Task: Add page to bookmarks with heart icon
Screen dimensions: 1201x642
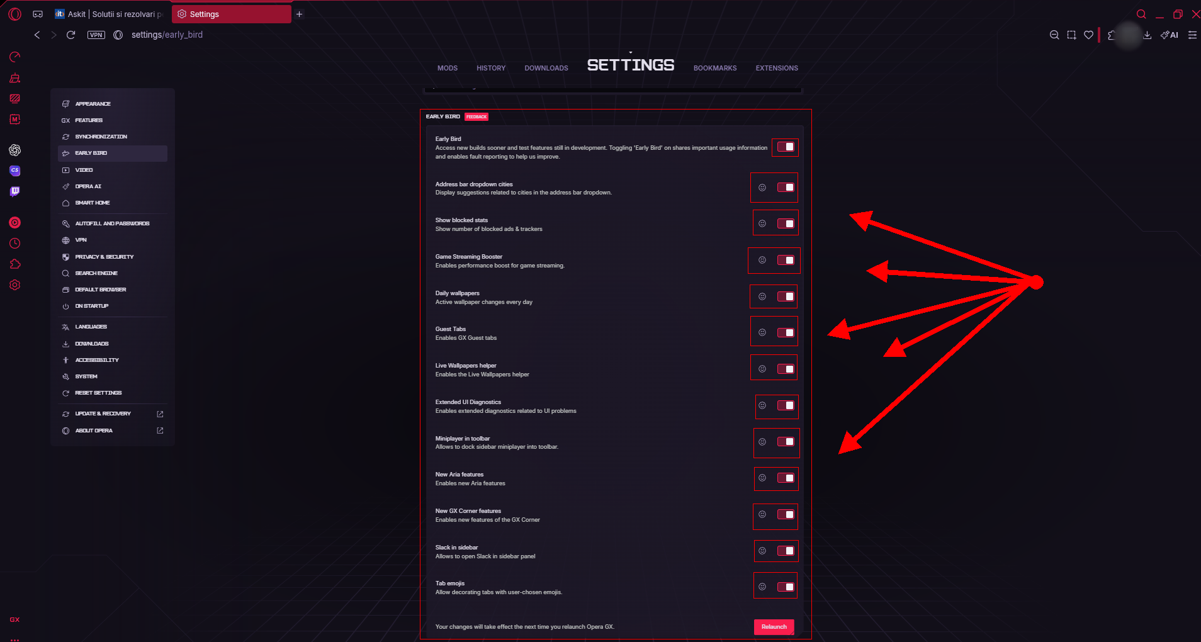Action: click(1088, 35)
